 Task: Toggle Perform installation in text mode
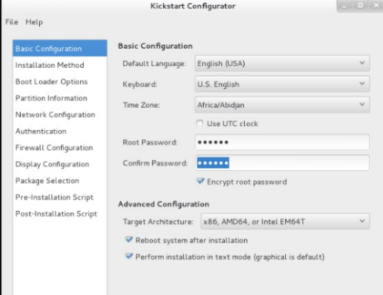pyautogui.click(x=128, y=256)
